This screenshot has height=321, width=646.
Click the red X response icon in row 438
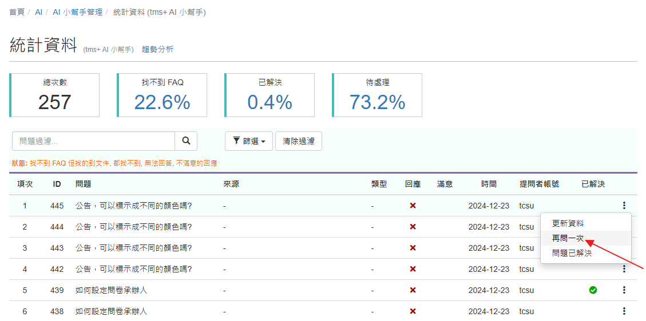[x=413, y=311]
